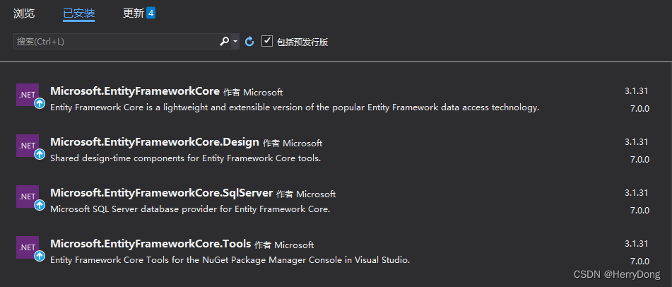
Task: Click the 7.0.0 version of EntityFrameworkCore.Tools
Action: (x=639, y=262)
